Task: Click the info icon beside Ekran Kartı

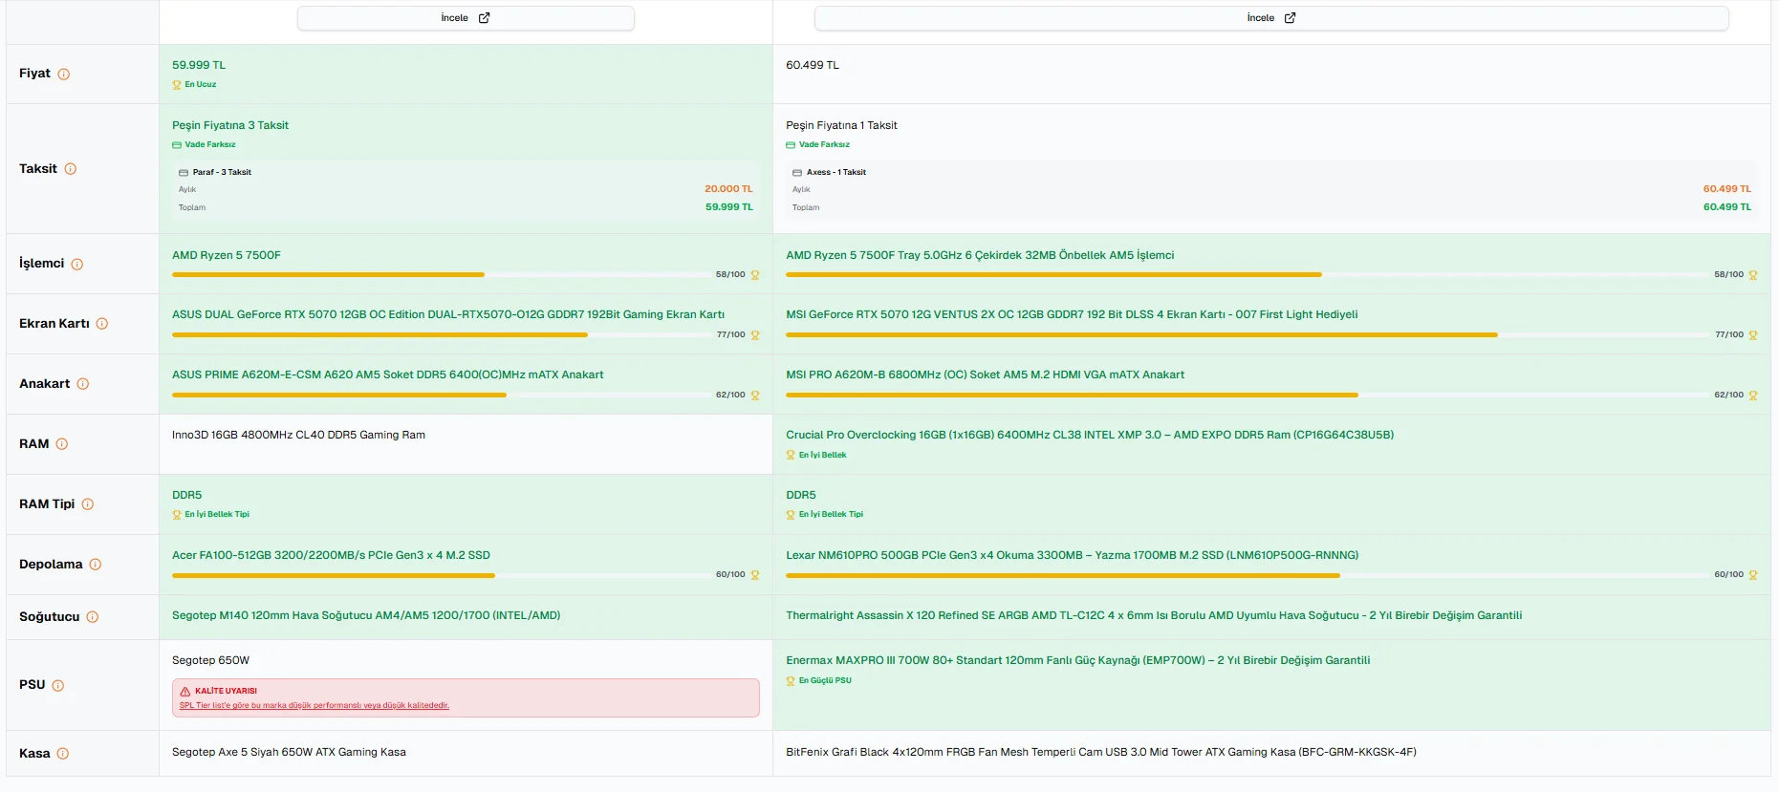Action: 102,324
